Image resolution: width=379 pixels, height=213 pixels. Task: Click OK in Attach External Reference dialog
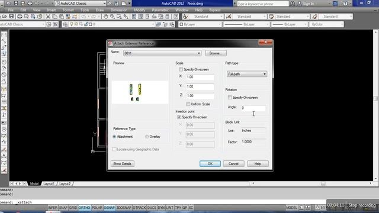click(x=210, y=164)
